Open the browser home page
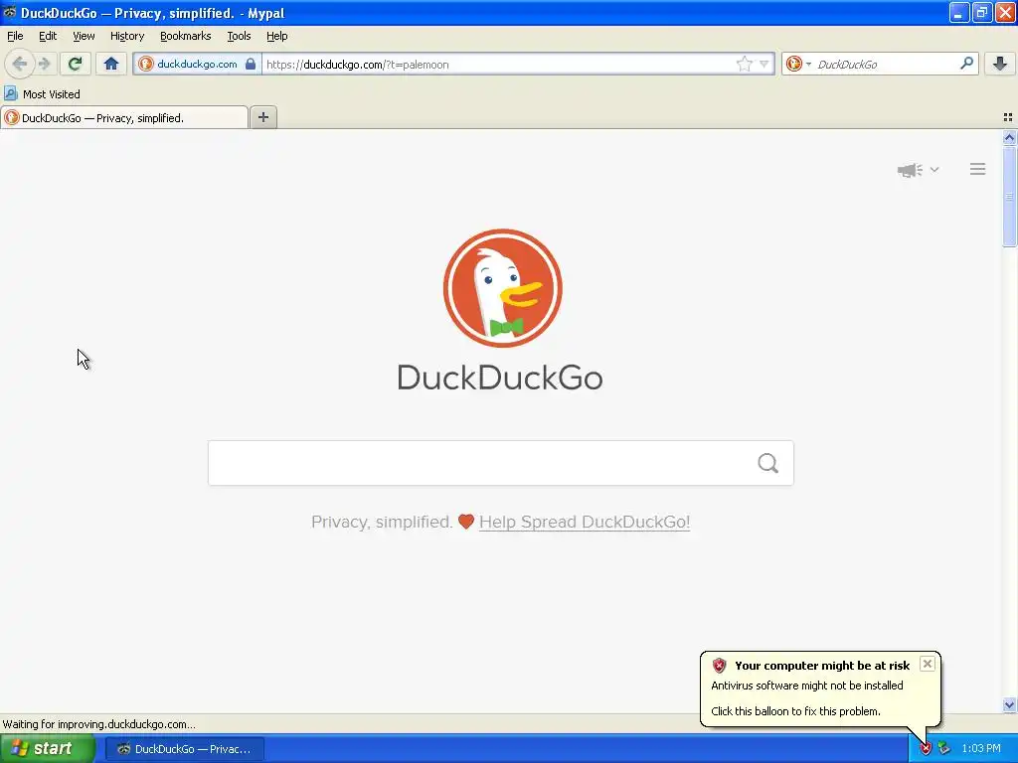 pos(111,64)
